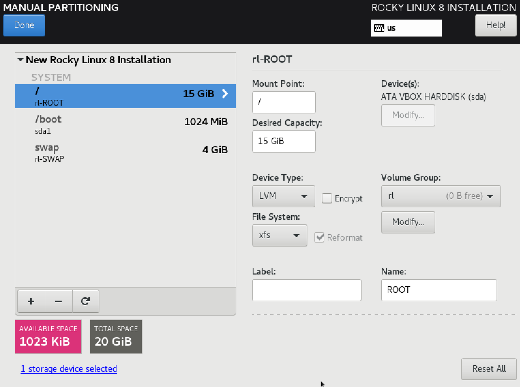Select the swap rl-SWAP partition row
Screen dimensions: 520x387
click(x=126, y=153)
